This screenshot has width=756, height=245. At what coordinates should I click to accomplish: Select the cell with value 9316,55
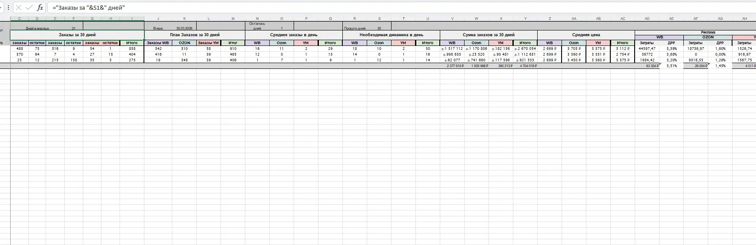click(696, 60)
